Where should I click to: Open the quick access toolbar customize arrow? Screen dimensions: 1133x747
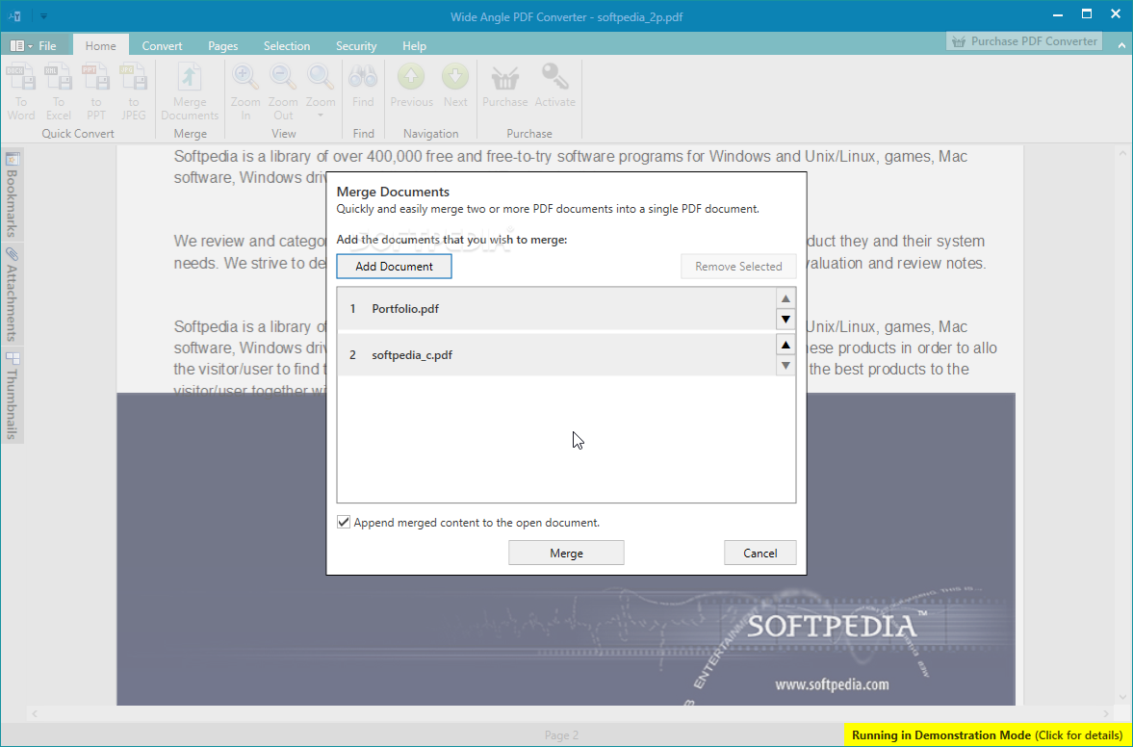(43, 16)
